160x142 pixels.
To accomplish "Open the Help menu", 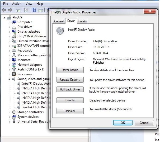I will 40,4.
